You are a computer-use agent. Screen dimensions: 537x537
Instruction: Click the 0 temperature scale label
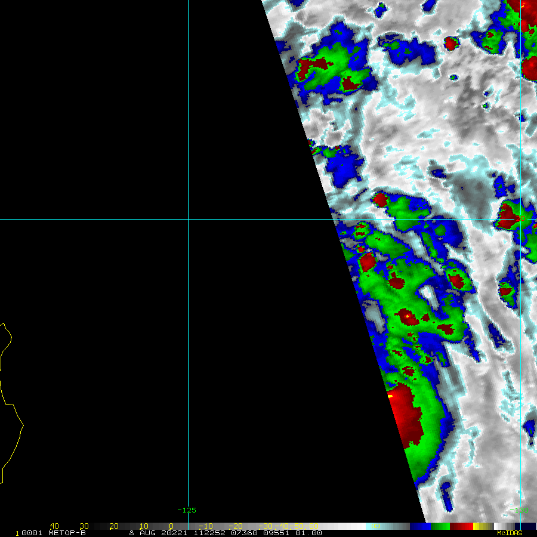pos(171,526)
